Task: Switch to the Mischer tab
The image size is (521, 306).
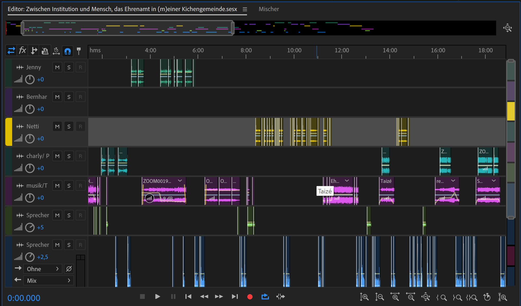Action: 268,9
